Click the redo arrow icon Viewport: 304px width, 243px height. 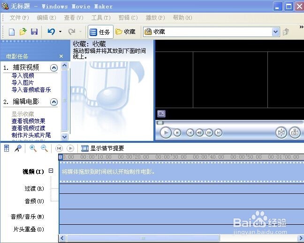[72, 31]
